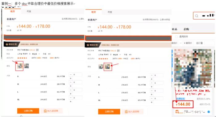Expand the 请选择 logistics dropdown in middle panel
Image resolution: width=216 pixels, height=117 pixels.
click(117, 55)
